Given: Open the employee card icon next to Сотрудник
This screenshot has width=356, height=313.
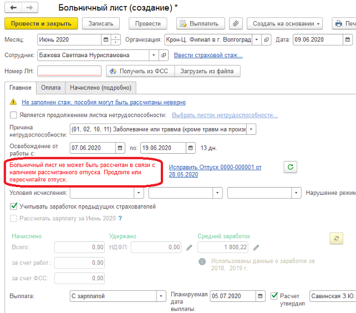Looking at the screenshot, I should (163, 55).
